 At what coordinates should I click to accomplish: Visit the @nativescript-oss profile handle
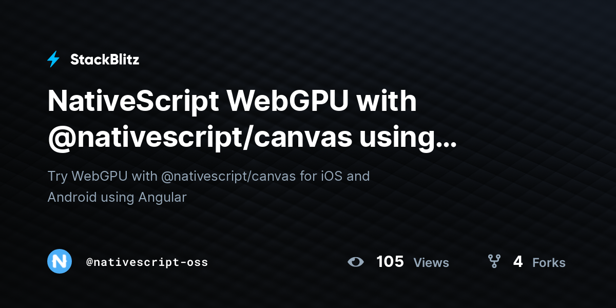pos(147,262)
